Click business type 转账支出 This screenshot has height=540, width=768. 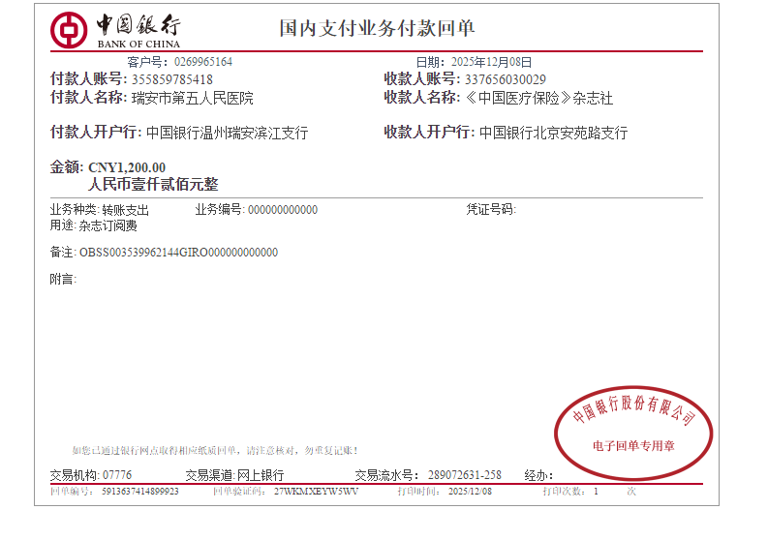125,210
